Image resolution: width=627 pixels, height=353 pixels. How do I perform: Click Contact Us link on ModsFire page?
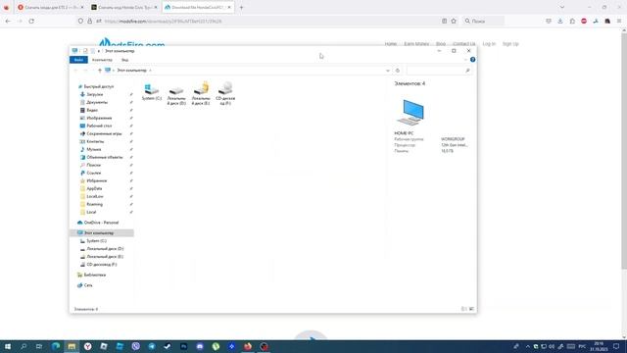click(x=463, y=44)
